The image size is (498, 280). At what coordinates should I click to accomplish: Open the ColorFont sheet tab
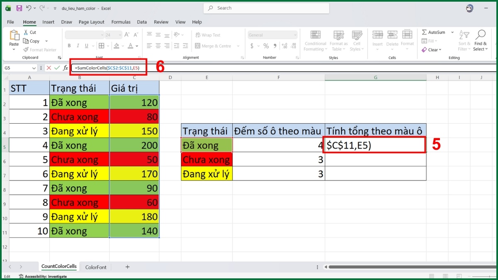(x=96, y=267)
